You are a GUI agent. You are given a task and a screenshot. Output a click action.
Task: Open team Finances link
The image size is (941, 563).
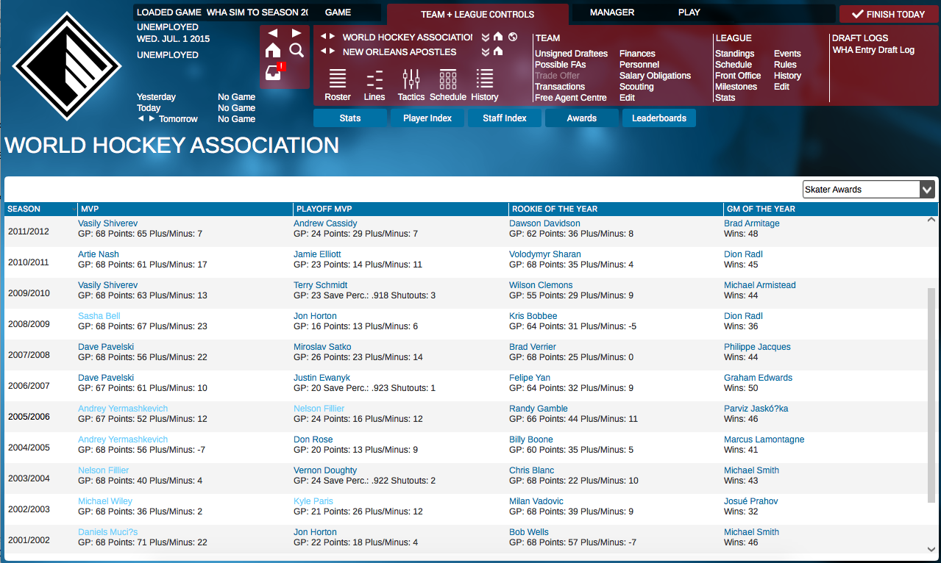637,54
